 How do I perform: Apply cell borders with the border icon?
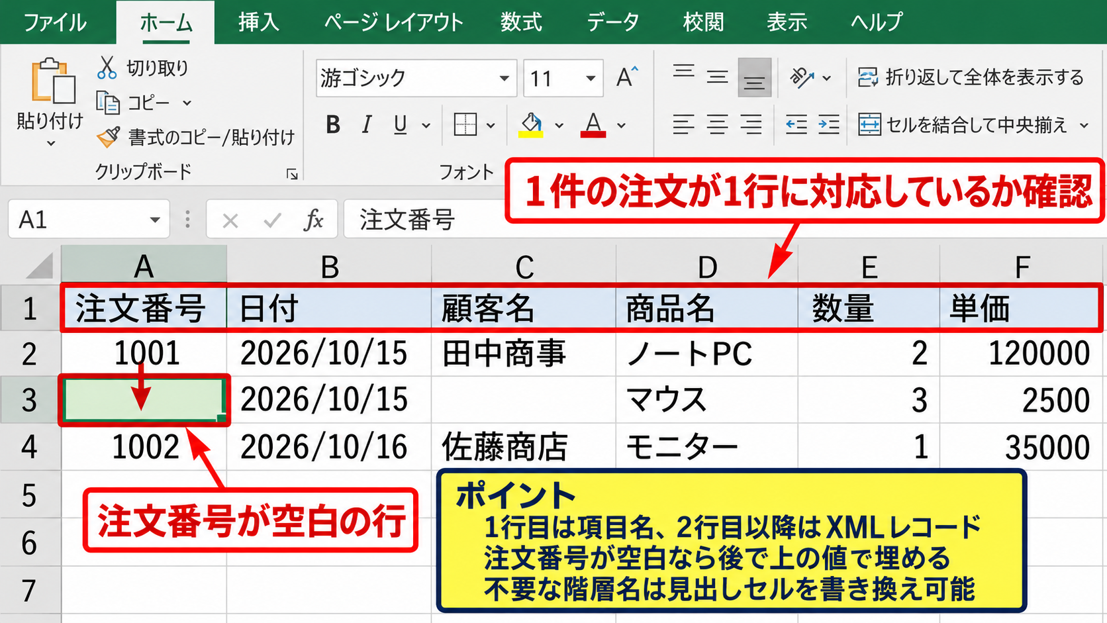465,124
